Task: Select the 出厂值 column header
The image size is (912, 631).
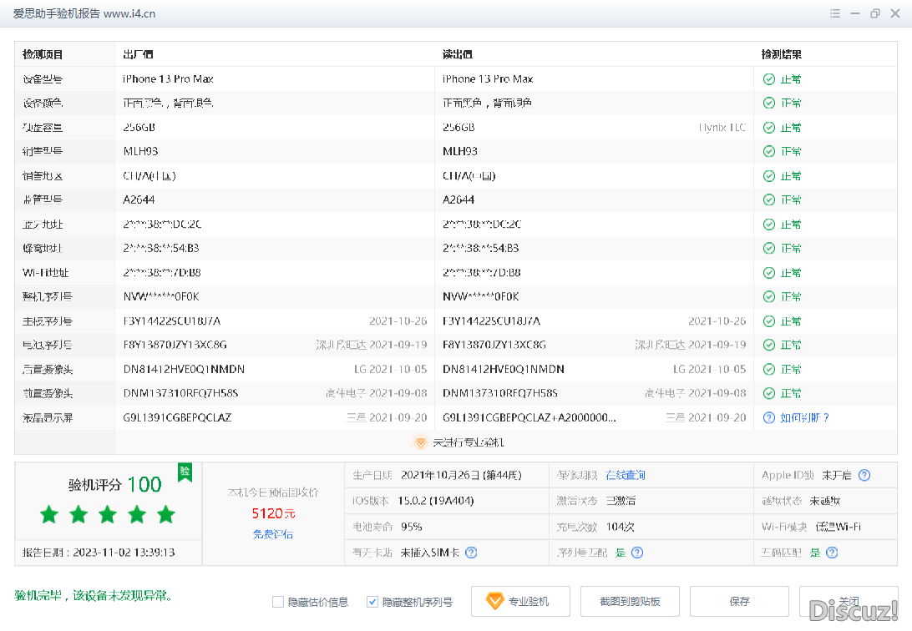Action: point(138,54)
